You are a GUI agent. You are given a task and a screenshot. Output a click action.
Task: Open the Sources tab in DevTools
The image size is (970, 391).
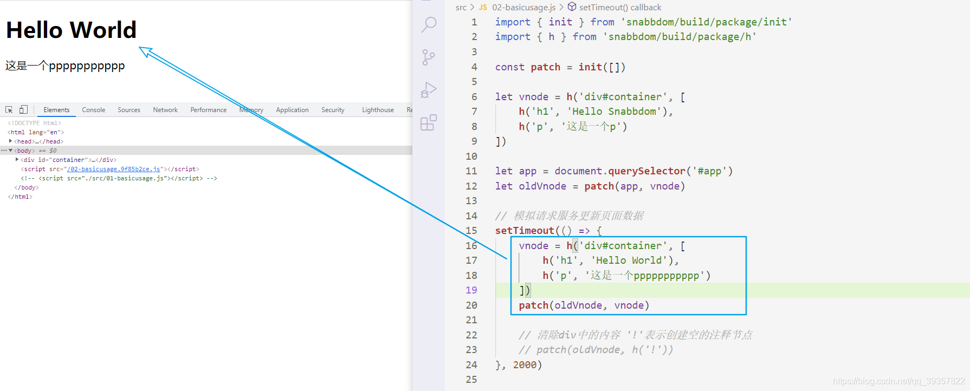click(129, 110)
